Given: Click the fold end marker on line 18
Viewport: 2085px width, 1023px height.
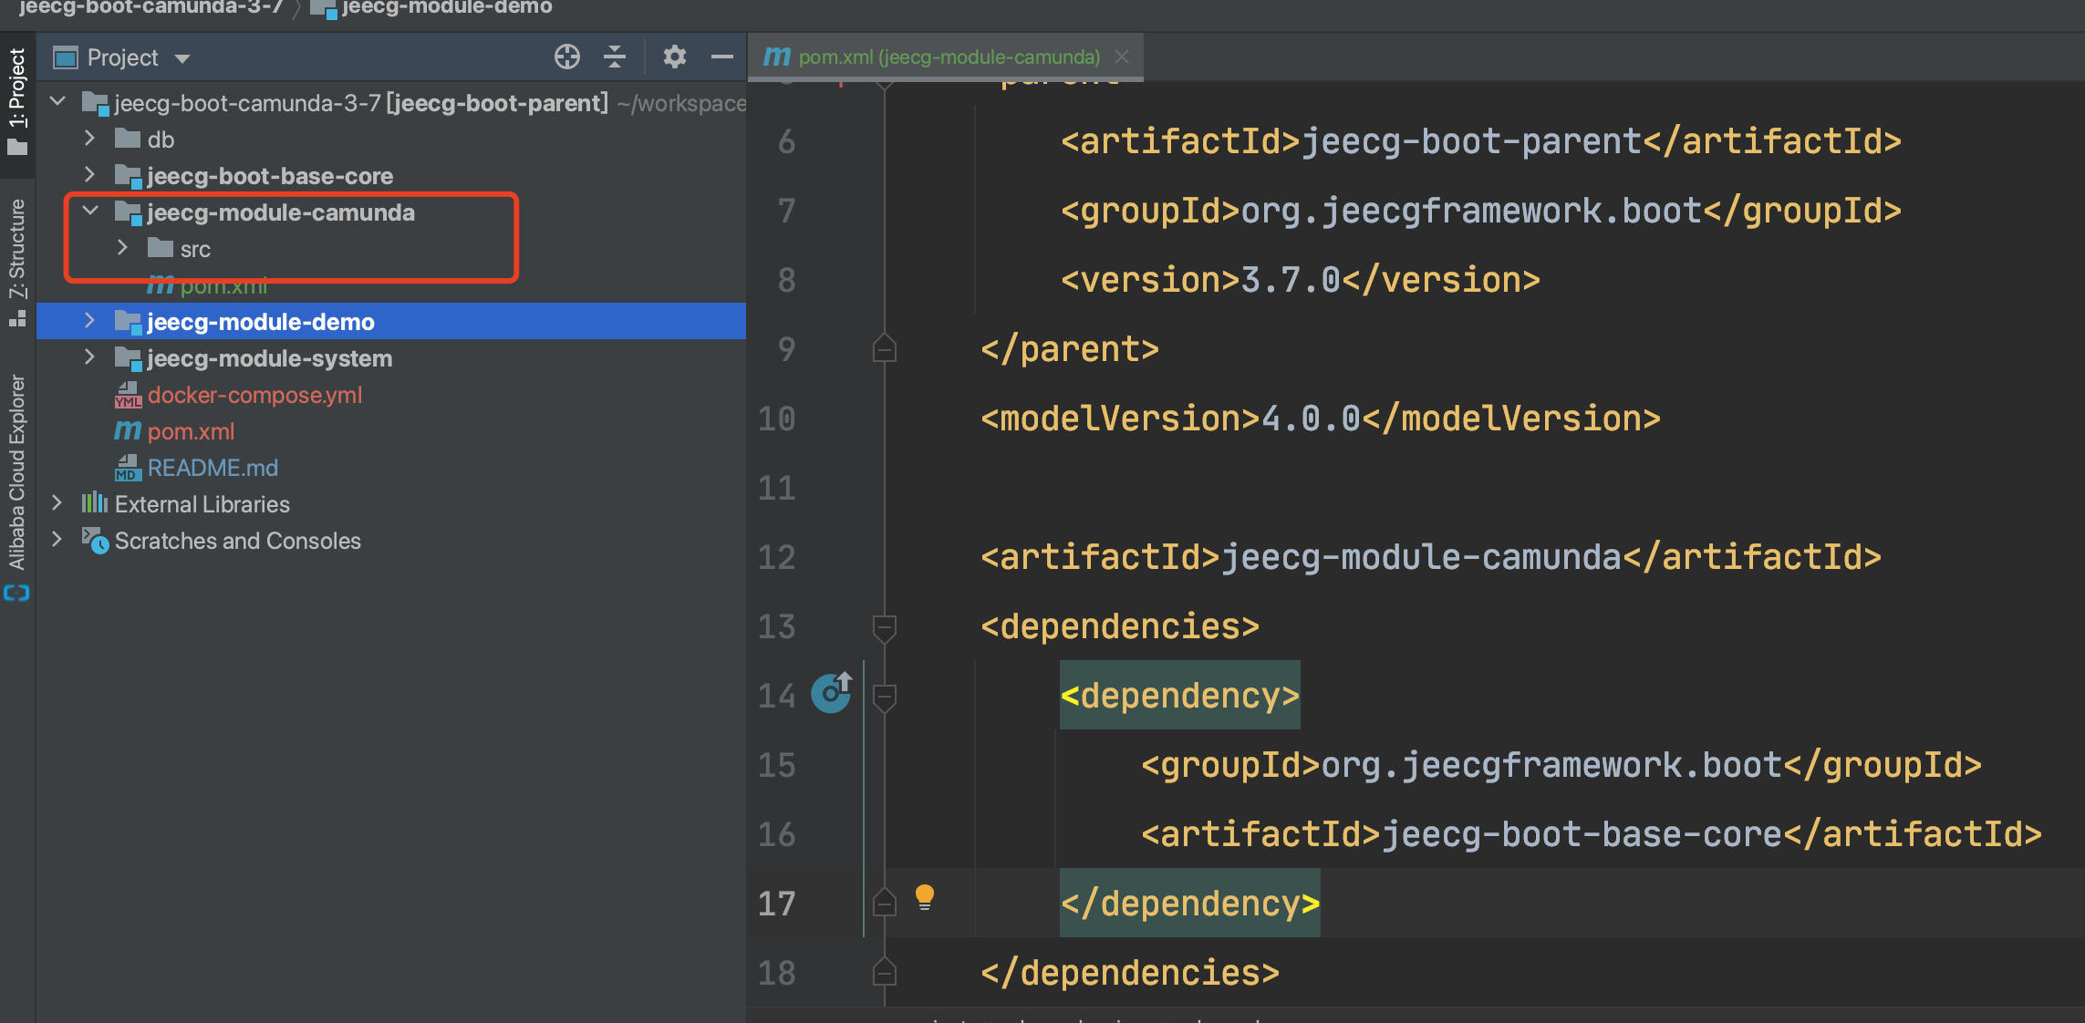Looking at the screenshot, I should pos(884,972).
